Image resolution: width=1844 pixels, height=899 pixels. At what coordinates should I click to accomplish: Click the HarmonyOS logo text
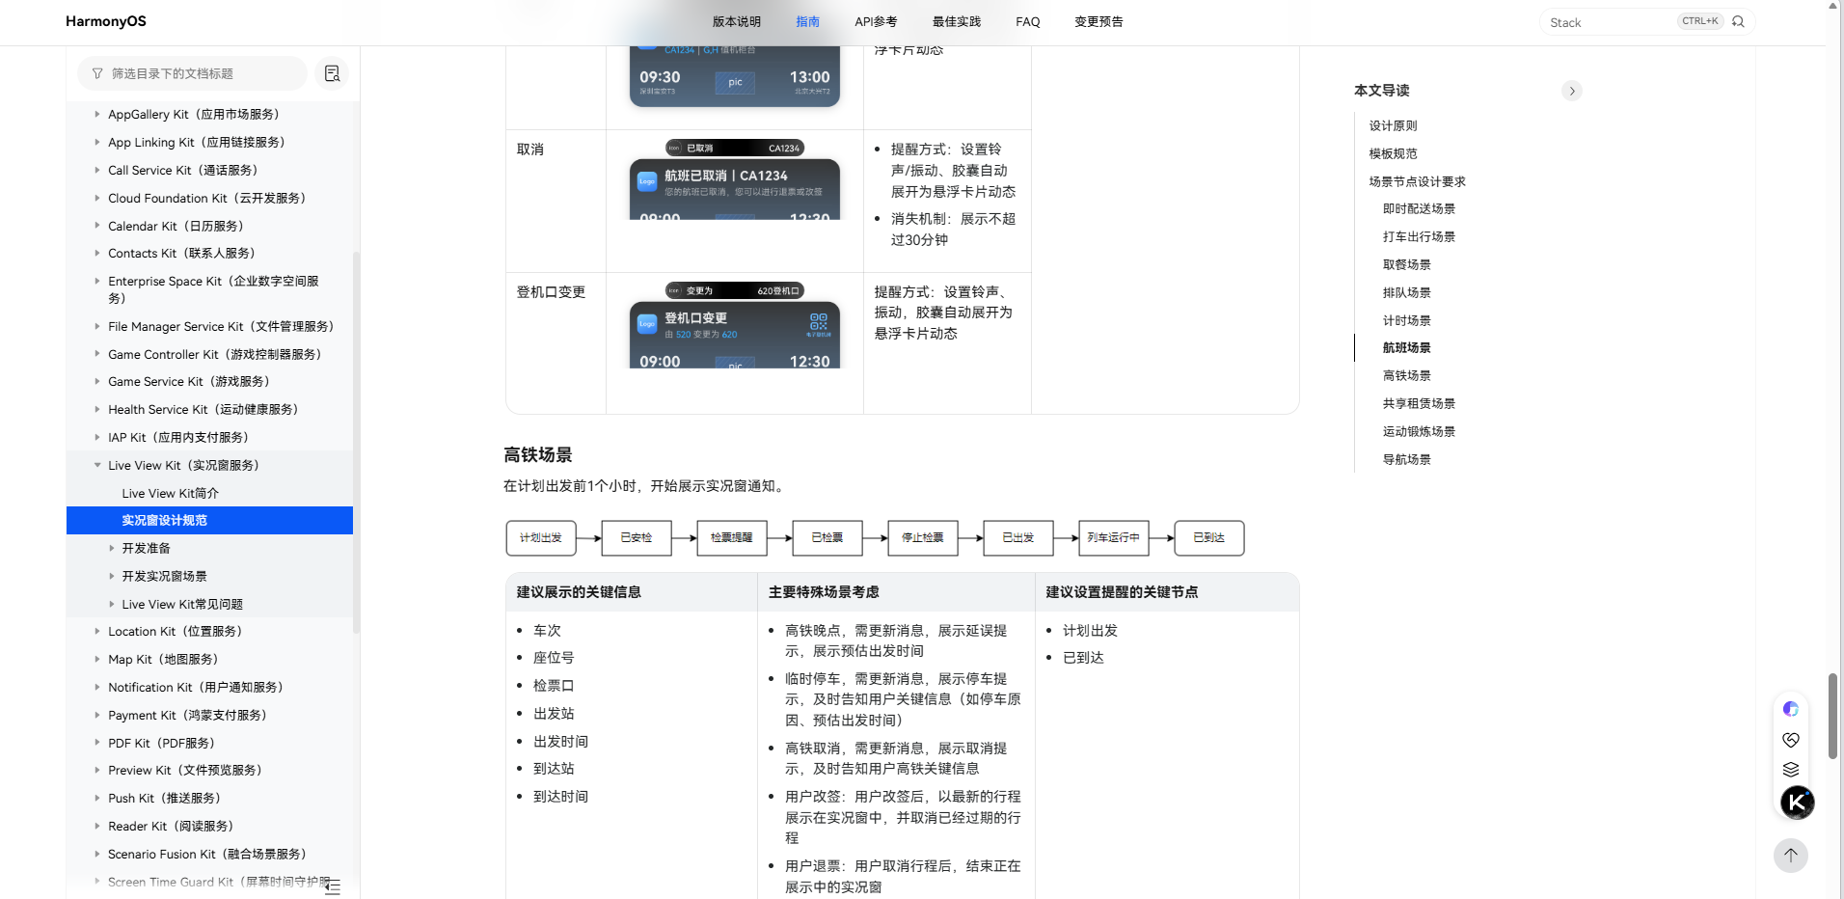[x=106, y=21]
